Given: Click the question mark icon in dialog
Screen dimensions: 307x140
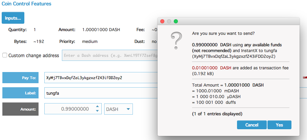Looking at the screenshot, I should coord(176,41).
